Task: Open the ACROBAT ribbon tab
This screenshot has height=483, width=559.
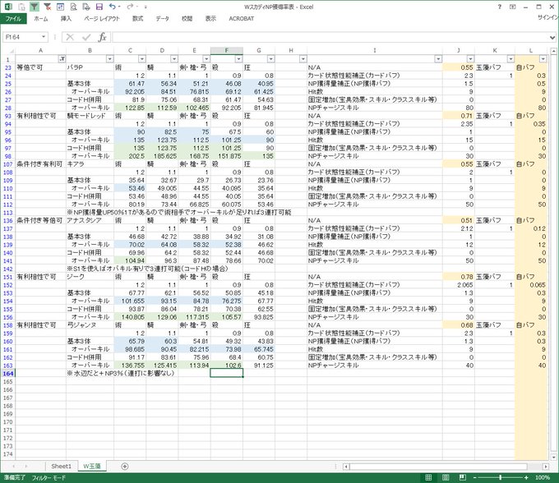Action: (x=242, y=19)
